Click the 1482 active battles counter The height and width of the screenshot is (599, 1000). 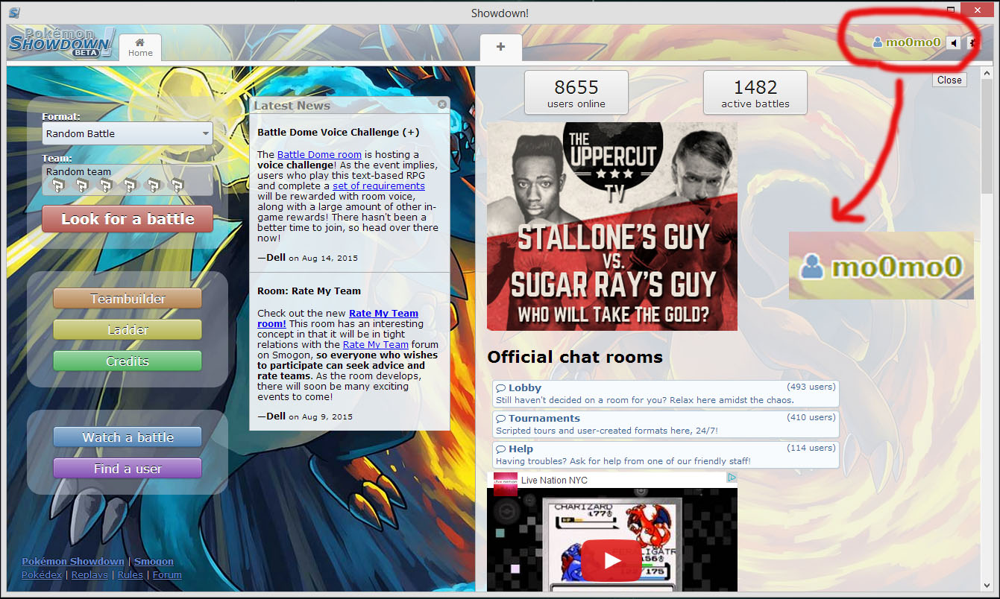[x=755, y=93]
